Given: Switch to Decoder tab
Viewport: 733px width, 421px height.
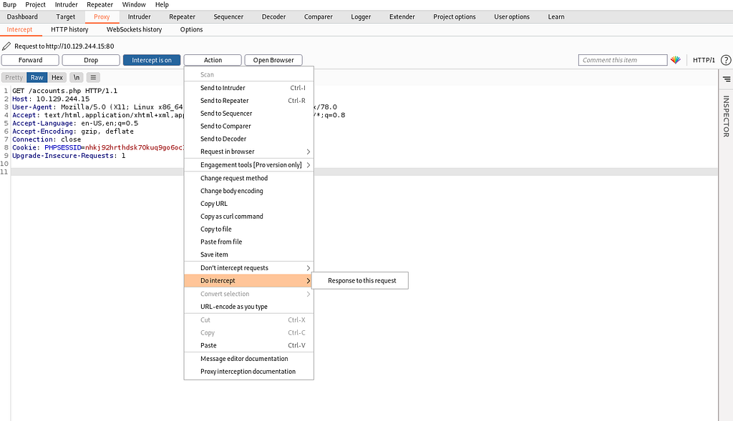Looking at the screenshot, I should pos(273,17).
